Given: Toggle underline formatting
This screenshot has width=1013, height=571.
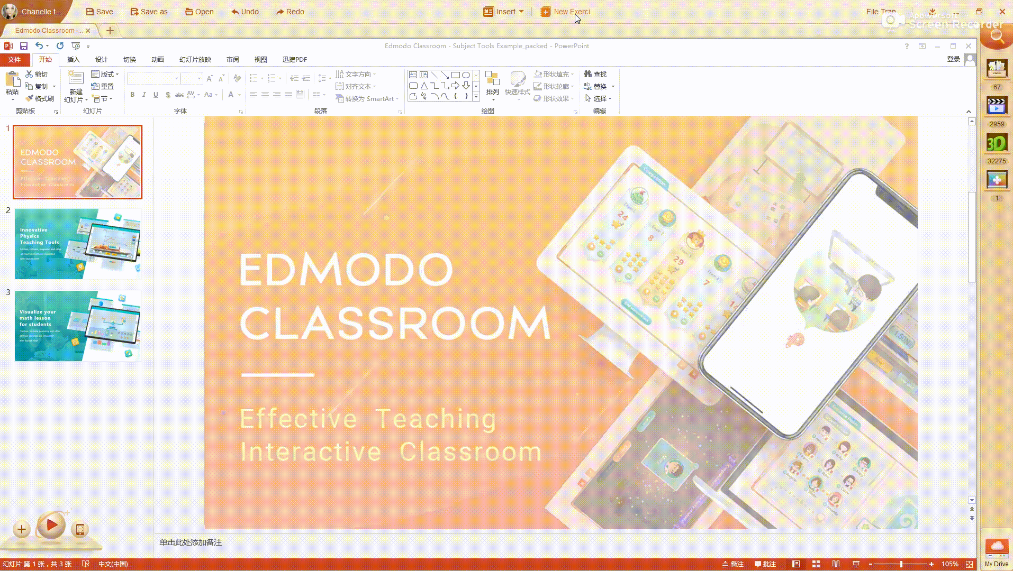Looking at the screenshot, I should point(156,95).
